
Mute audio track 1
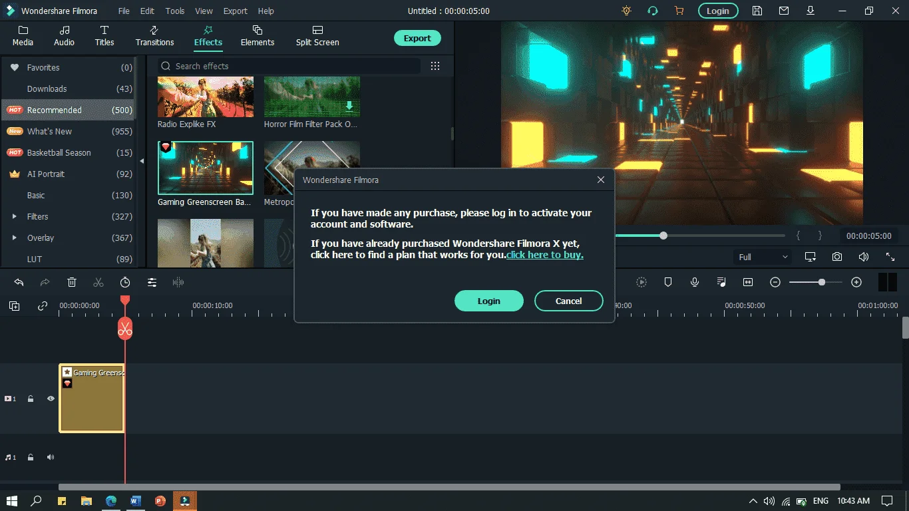pyautogui.click(x=51, y=457)
